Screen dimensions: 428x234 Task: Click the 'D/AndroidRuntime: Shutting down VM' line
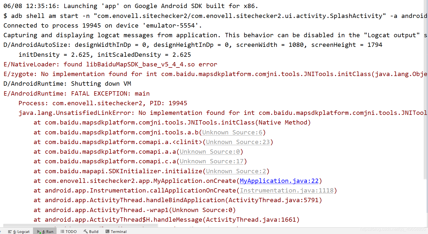[x=67, y=84]
